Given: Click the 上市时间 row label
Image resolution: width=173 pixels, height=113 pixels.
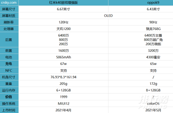Looking at the screenshot, I should pyautogui.click(x=9, y=110).
